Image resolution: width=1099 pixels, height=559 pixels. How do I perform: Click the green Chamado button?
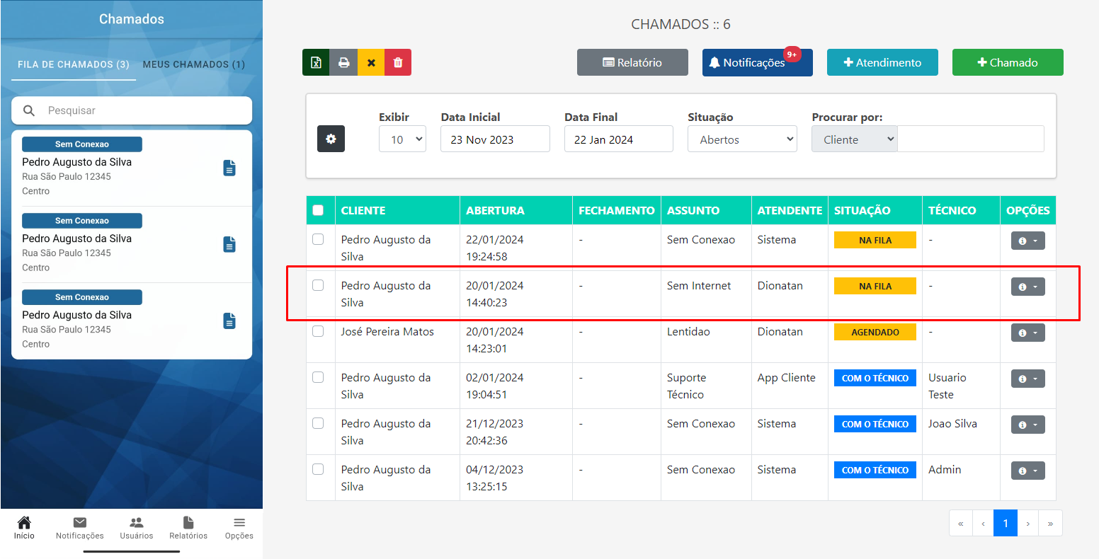click(1008, 62)
